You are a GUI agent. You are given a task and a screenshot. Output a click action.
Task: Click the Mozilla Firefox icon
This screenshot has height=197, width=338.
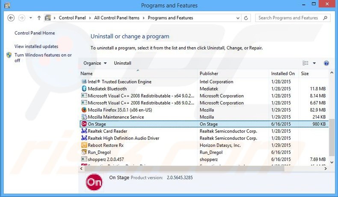(84, 110)
